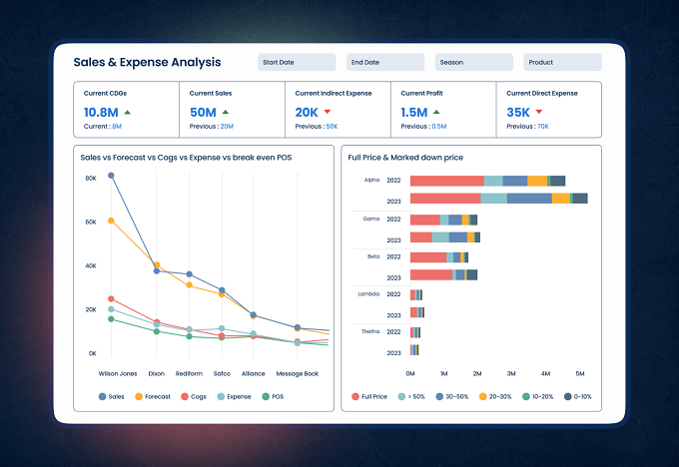
Task: Click red down arrow beside 35K
Action: coord(539,112)
